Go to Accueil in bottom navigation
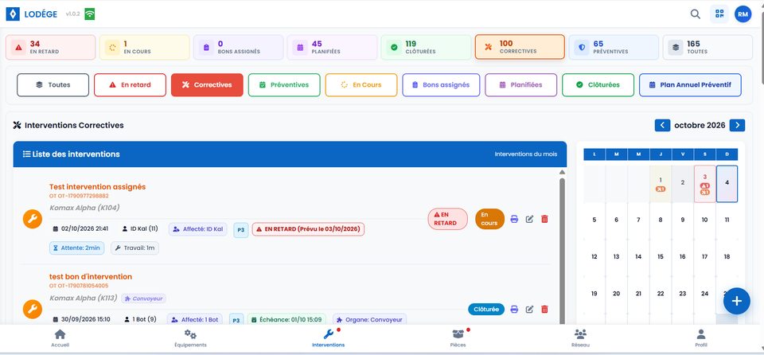764x355 pixels. point(60,338)
